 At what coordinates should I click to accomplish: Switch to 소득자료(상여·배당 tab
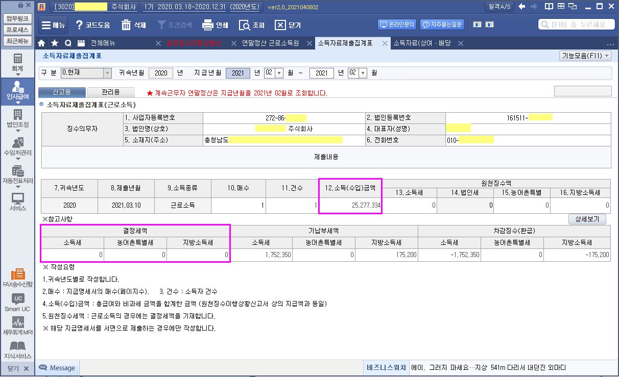click(422, 43)
